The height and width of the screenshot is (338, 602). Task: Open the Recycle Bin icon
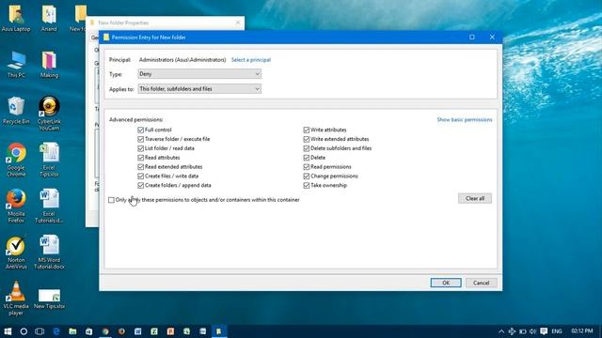pyautogui.click(x=16, y=111)
